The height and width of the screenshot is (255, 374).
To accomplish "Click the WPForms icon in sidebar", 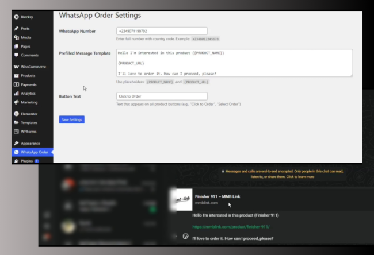I will (16, 132).
